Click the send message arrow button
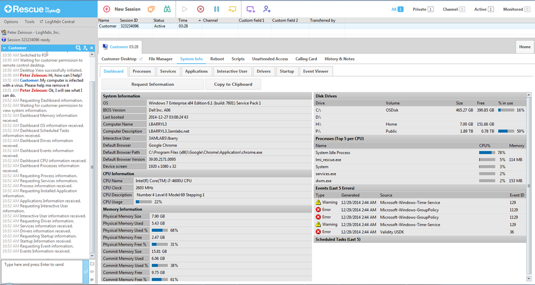This screenshot has width=535, height=285. pos(85,272)
